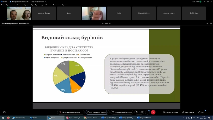Open the reactions emoji icon
The height and width of the screenshot is (120, 213).
[x=142, y=112]
